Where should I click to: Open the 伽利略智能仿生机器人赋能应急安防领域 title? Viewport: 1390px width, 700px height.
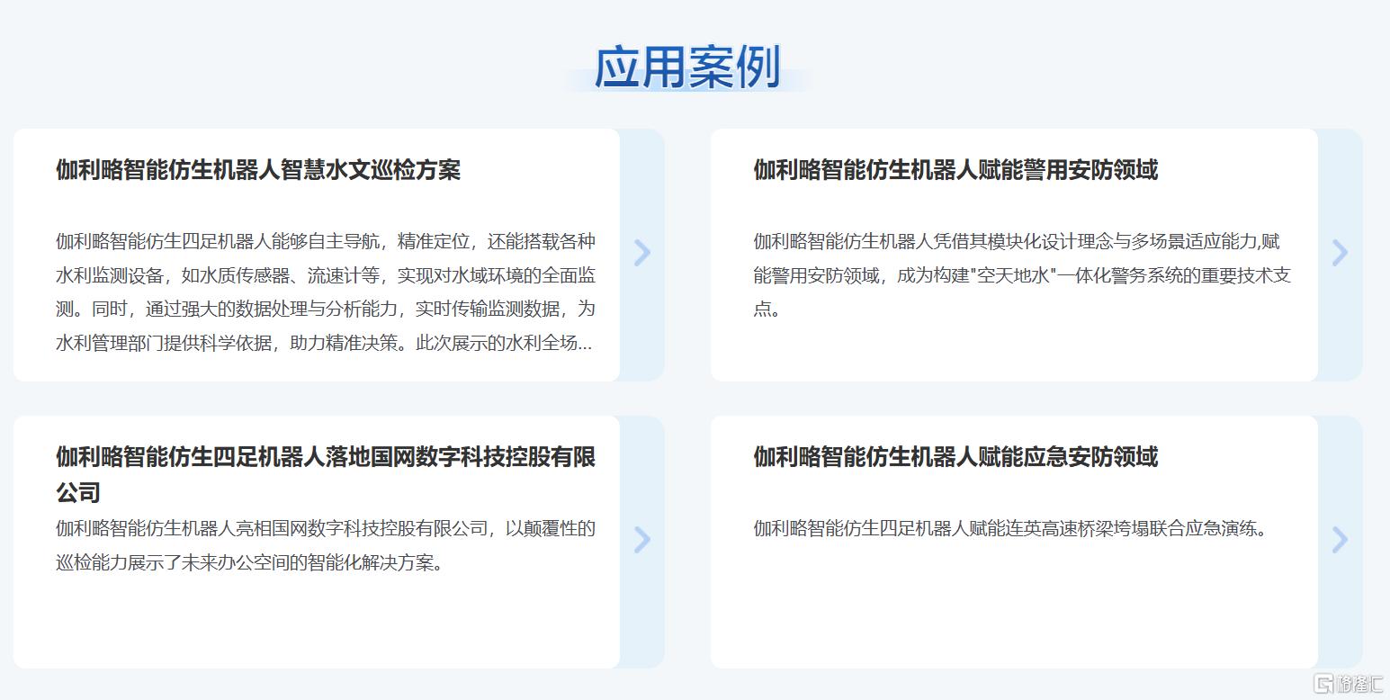955,456
